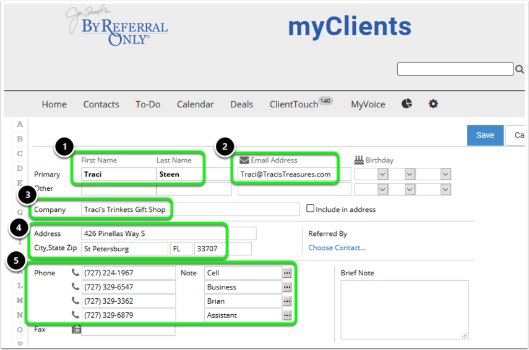Viewport: 529px width, 350px height.
Task: Jump to contacts letter N
Action: click(20, 315)
